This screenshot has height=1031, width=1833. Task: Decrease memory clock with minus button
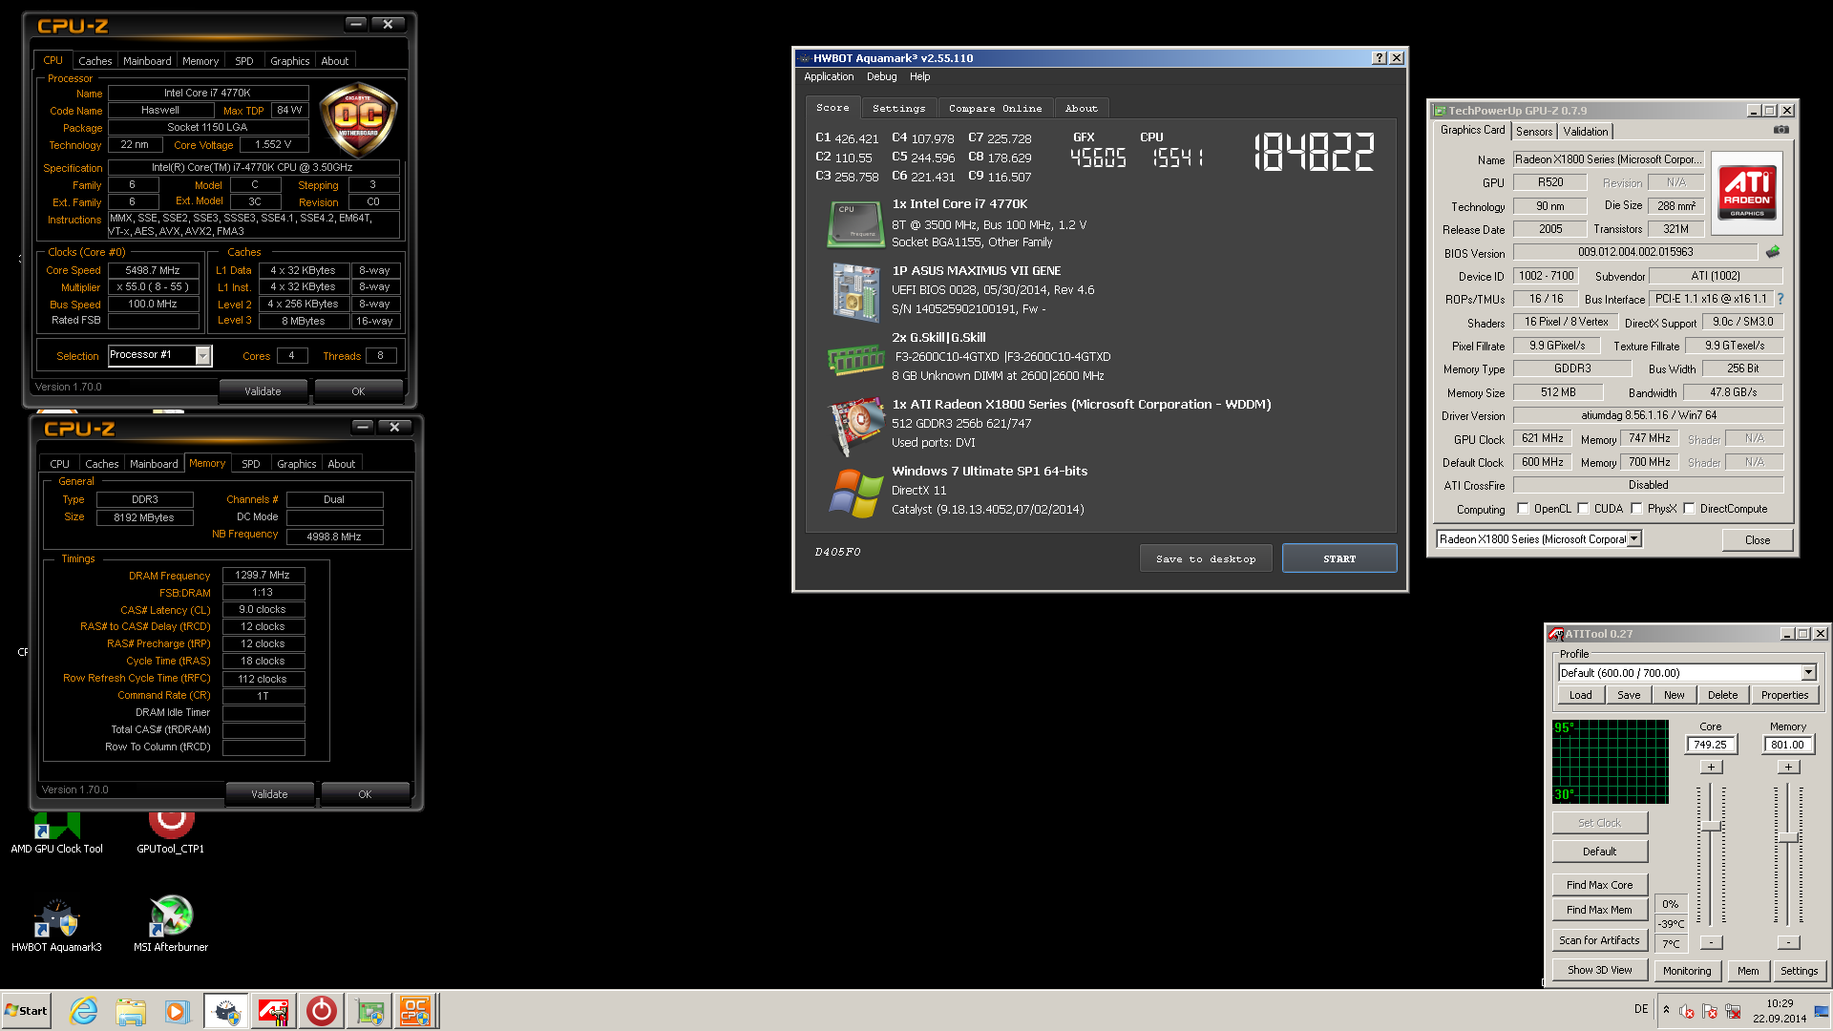coord(1788,942)
